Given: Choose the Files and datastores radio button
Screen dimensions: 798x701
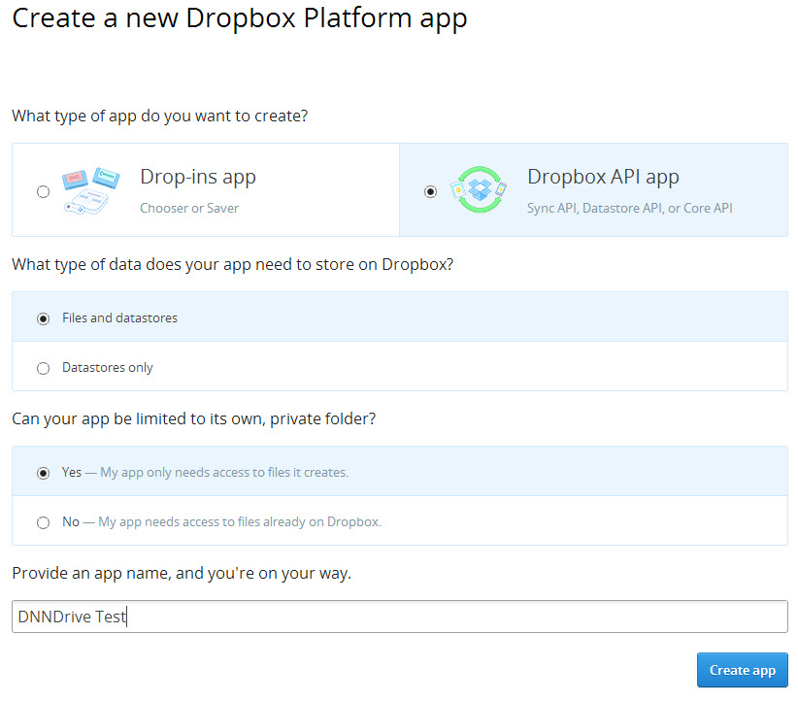Looking at the screenshot, I should (x=44, y=318).
